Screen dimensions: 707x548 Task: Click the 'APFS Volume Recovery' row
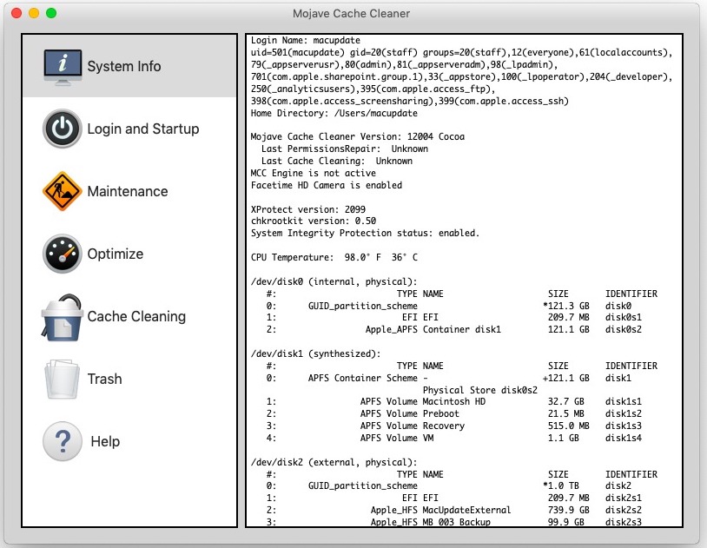click(x=453, y=426)
